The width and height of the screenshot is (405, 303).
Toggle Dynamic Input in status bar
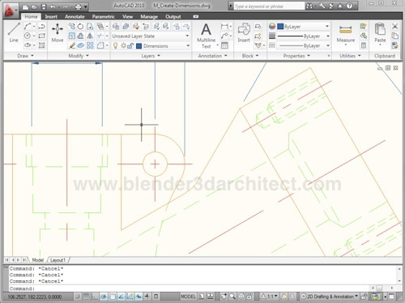click(x=139, y=297)
